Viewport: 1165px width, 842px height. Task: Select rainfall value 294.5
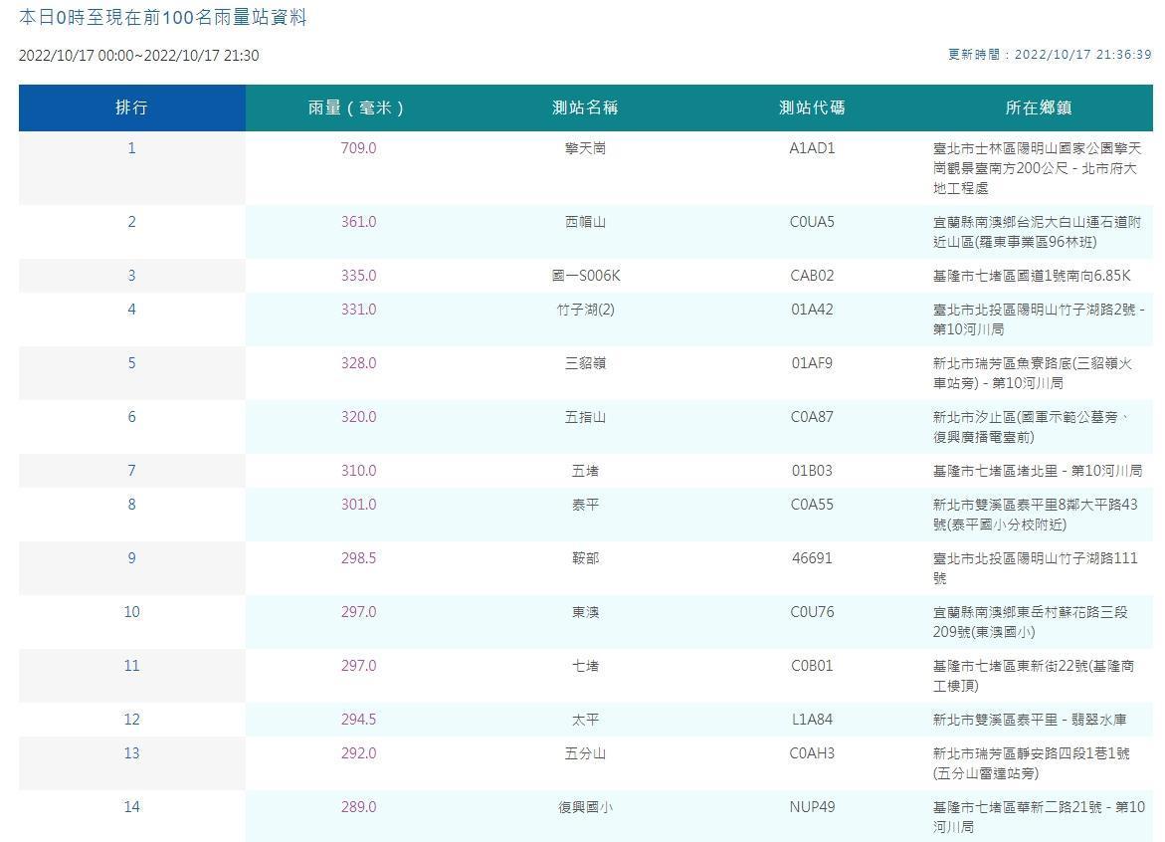coord(359,720)
